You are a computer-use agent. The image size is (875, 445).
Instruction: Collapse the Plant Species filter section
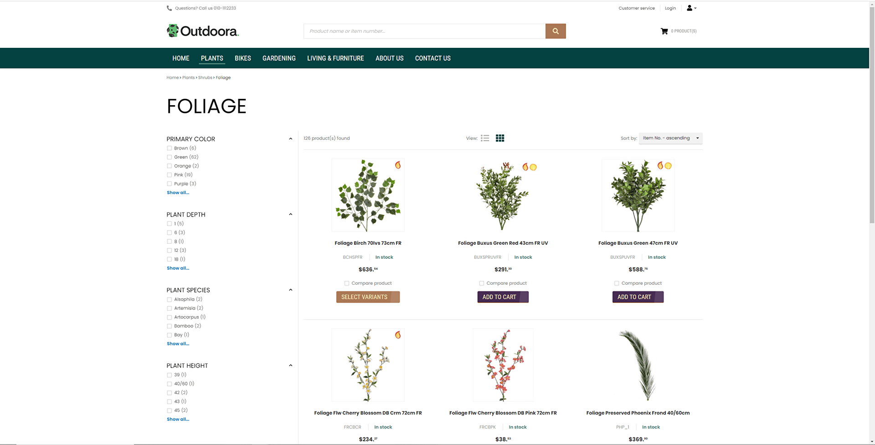click(x=291, y=290)
